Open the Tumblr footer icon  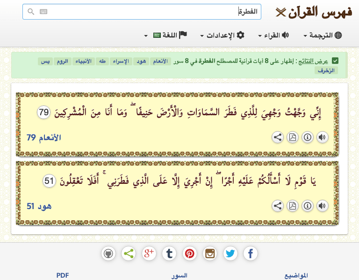[x=169, y=253]
